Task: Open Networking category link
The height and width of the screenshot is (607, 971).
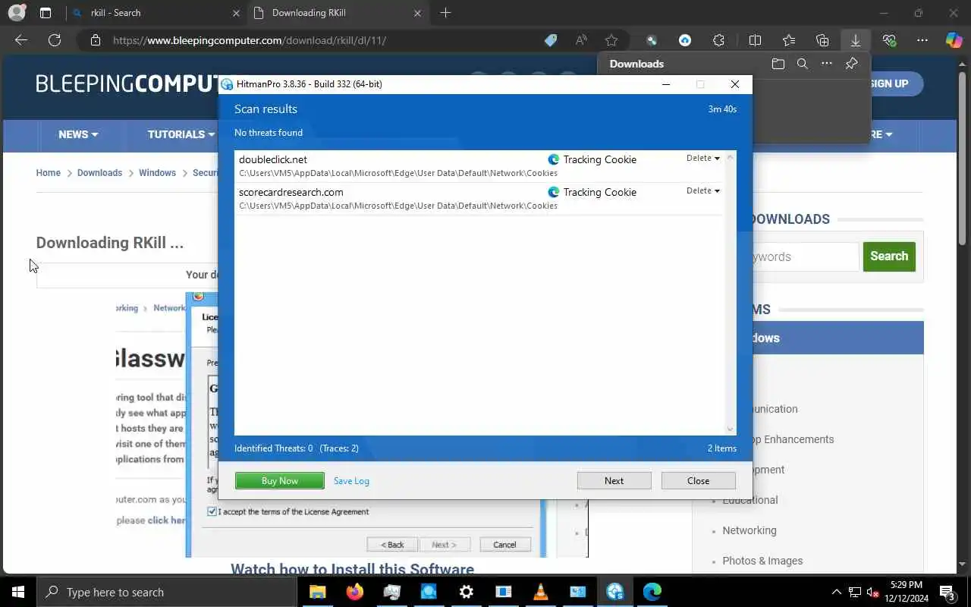Action: 749,530
